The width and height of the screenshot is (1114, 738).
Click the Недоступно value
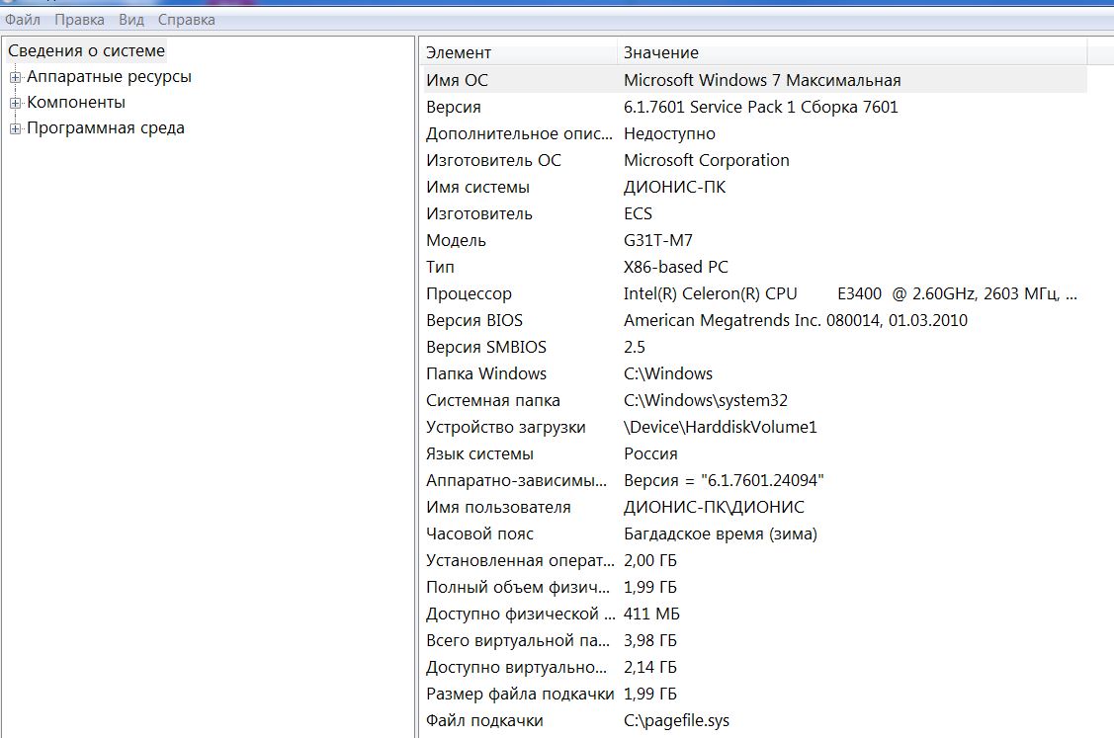pos(669,133)
